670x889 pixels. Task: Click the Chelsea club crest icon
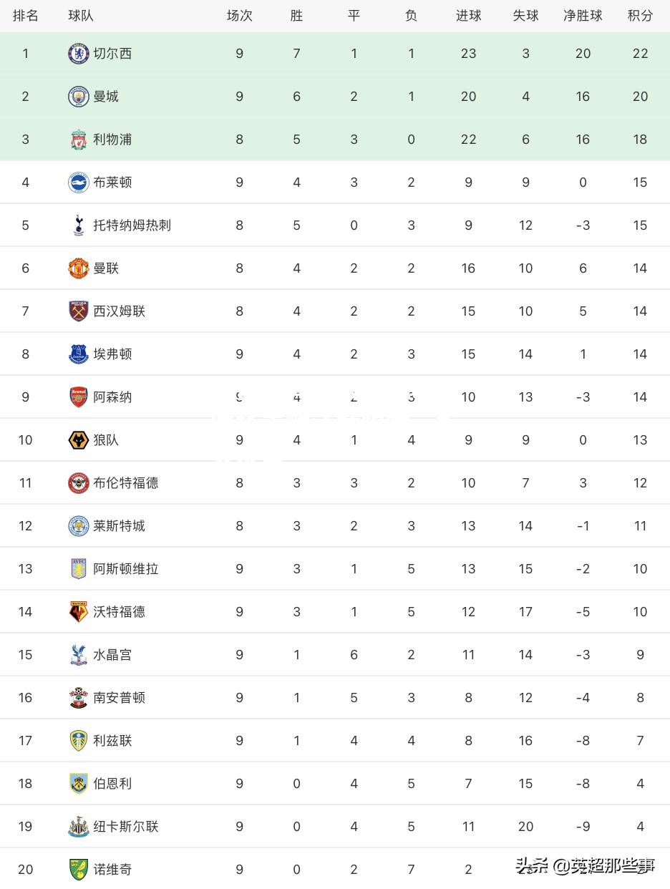point(79,54)
